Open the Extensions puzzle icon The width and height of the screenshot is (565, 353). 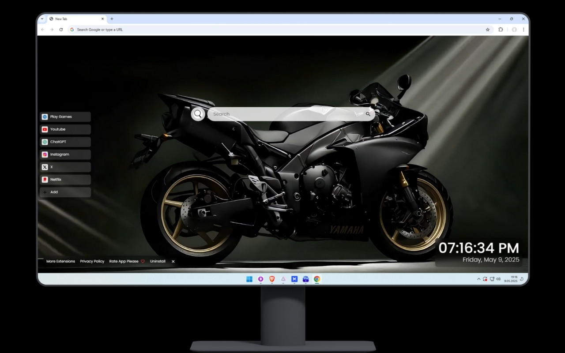click(501, 30)
